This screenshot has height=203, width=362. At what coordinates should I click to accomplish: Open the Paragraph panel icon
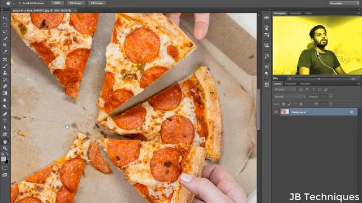(266, 74)
